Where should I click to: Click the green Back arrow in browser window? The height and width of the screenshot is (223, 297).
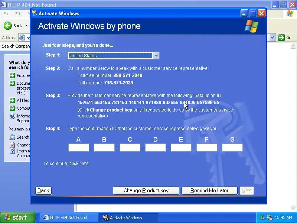(8, 26)
